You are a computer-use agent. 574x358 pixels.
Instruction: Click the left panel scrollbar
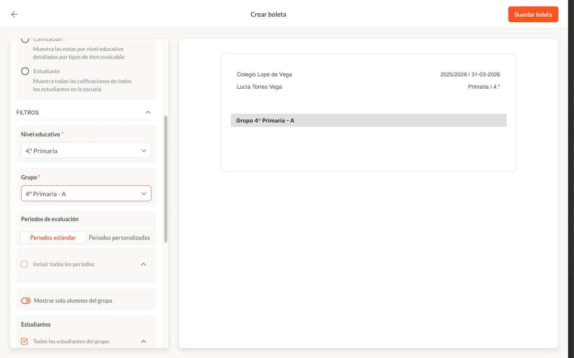click(x=166, y=179)
